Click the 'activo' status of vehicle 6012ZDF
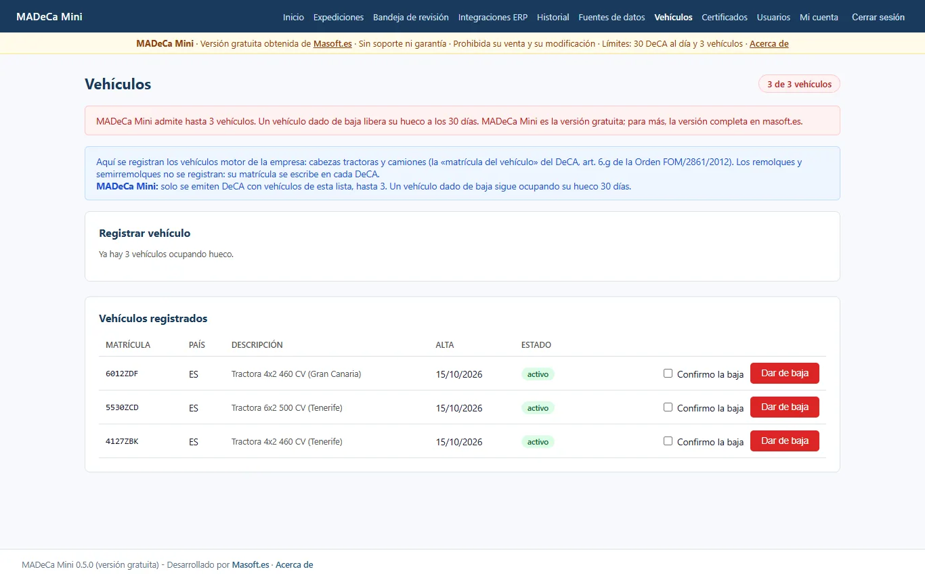This screenshot has height=582, width=925. pos(538,374)
